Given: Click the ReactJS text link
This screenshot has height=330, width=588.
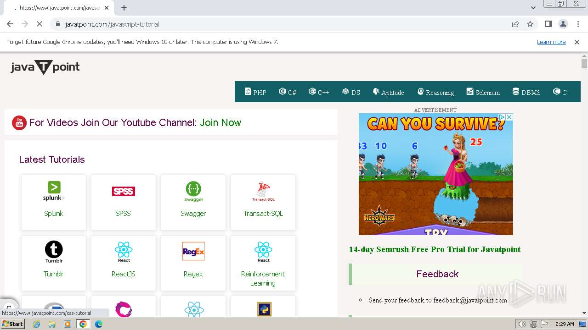Looking at the screenshot, I should coord(124,274).
